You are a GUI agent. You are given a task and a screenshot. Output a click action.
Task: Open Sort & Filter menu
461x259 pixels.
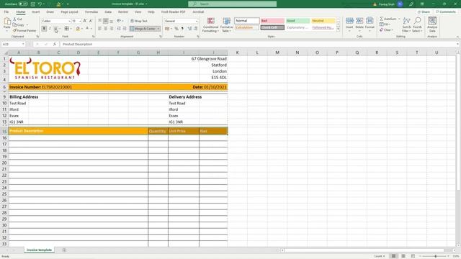point(406,24)
